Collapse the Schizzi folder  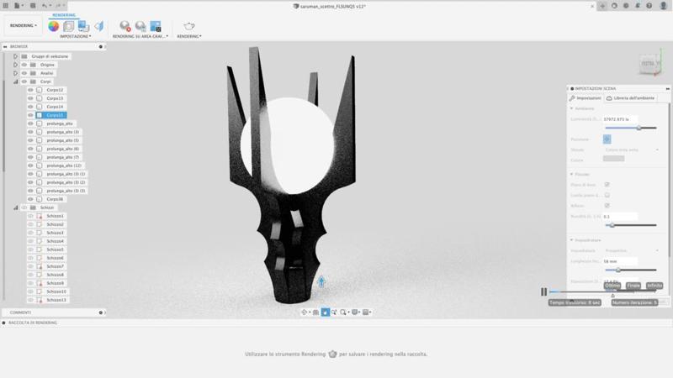coord(15,207)
